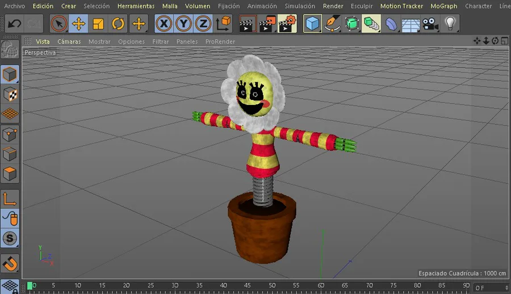
Task: Toggle the Y axis lock
Action: (183, 23)
